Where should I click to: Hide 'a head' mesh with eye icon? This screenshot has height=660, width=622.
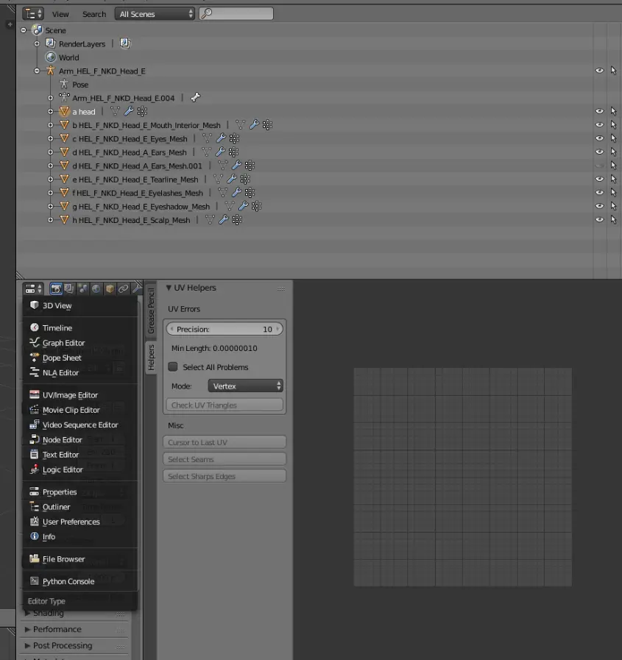[599, 112]
